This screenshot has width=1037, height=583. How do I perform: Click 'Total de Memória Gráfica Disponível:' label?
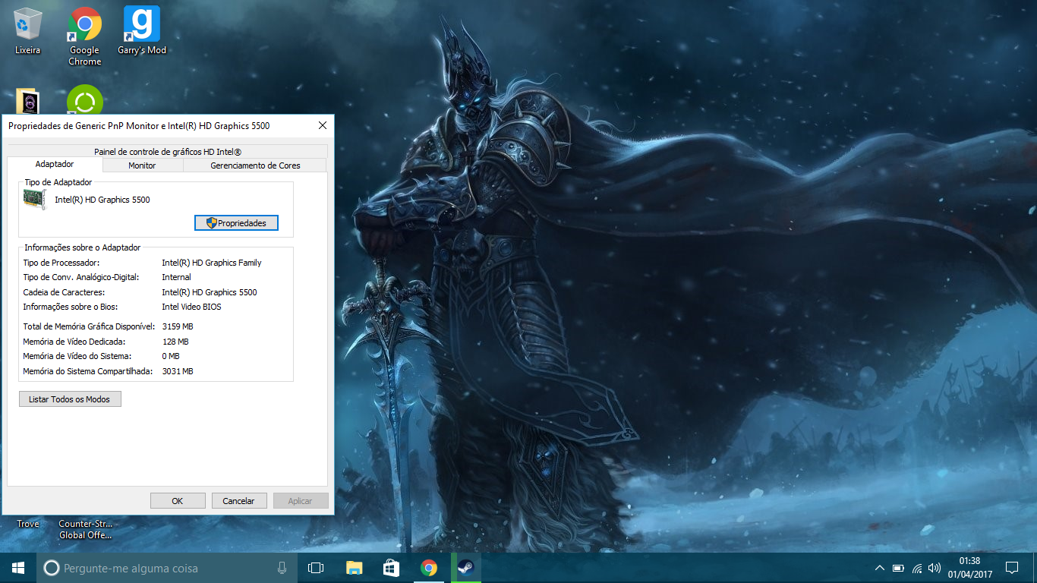tap(89, 326)
